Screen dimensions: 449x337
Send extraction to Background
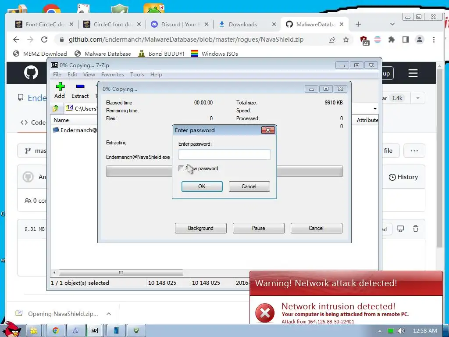(x=200, y=228)
